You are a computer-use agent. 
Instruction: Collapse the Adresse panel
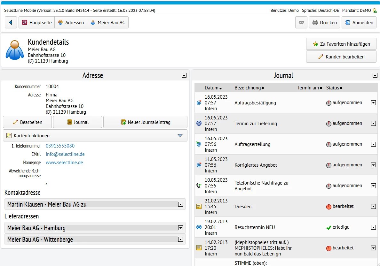click(184, 75)
